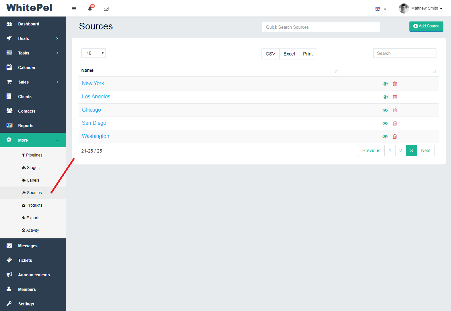Delete the Washington source
Image resolution: width=451 pixels, height=311 pixels.
click(395, 136)
